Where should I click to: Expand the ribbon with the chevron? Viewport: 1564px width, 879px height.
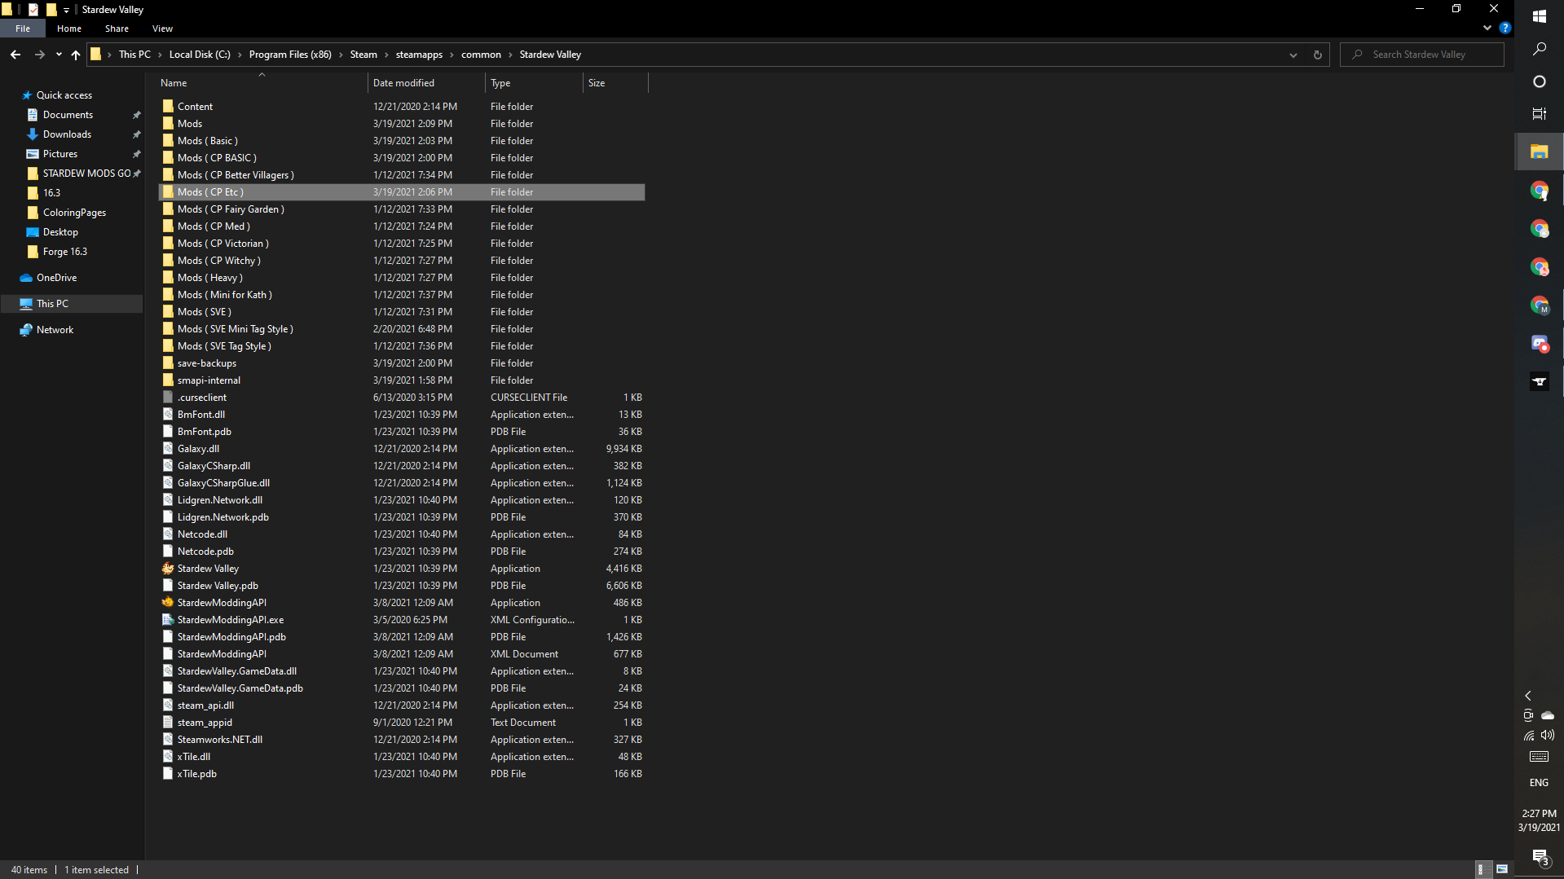pyautogui.click(x=1487, y=28)
